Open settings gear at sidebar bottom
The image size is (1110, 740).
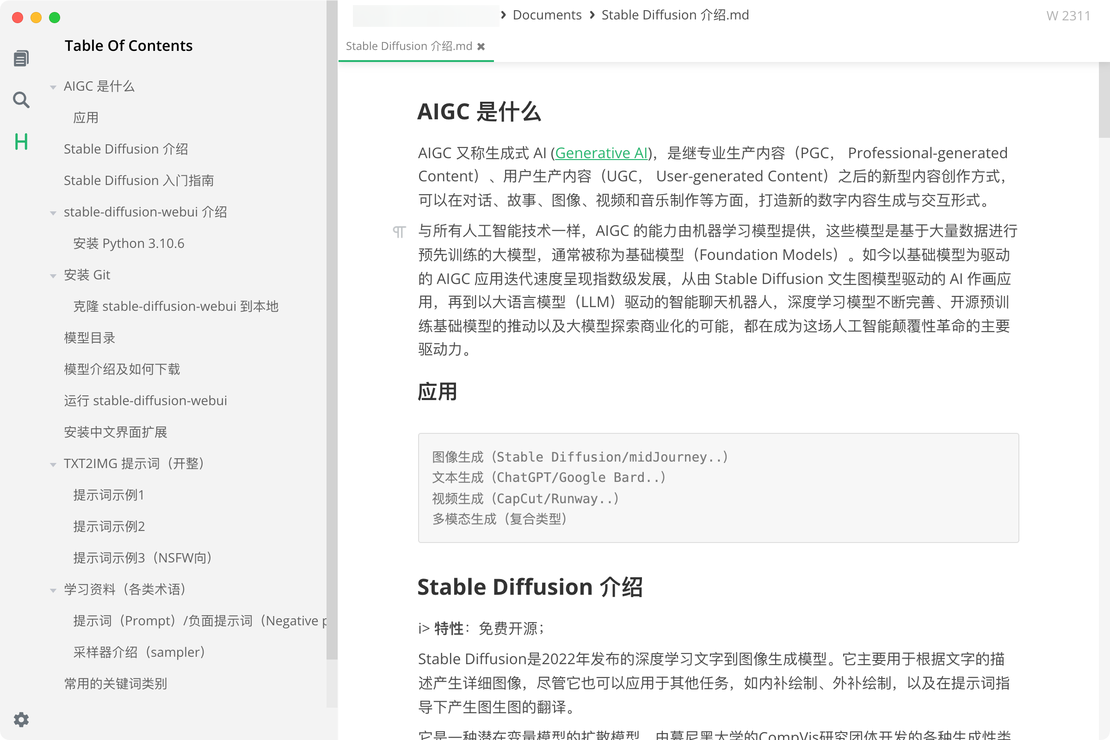coord(21,719)
